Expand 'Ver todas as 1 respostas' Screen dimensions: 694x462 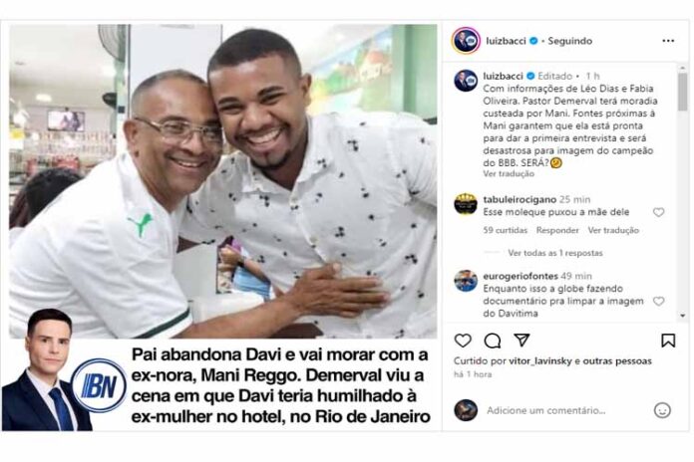[555, 253]
